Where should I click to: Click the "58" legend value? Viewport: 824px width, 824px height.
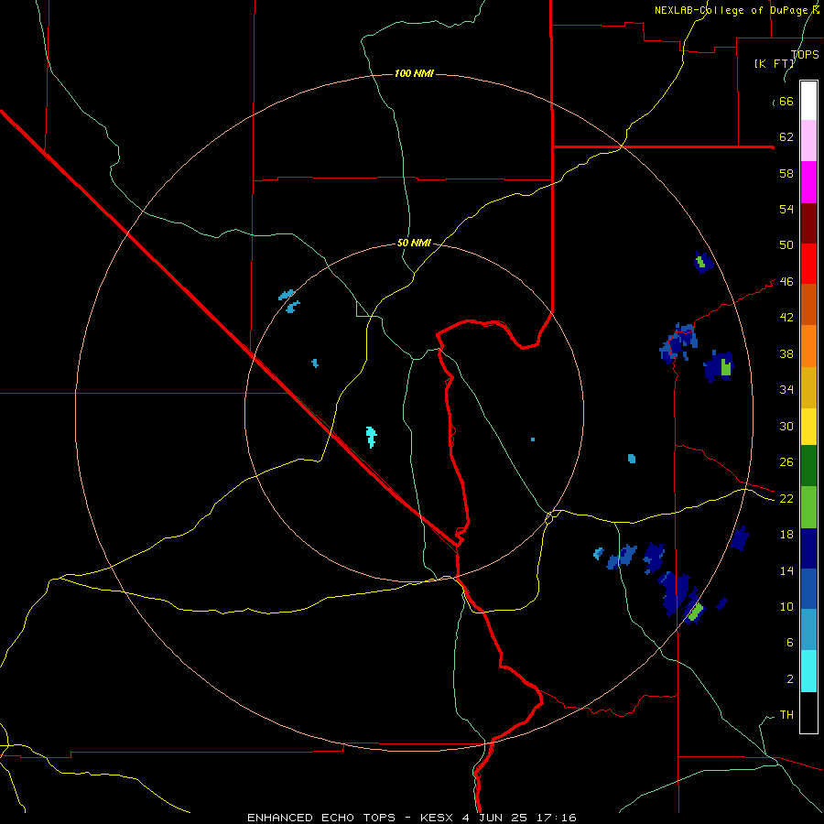(x=786, y=173)
